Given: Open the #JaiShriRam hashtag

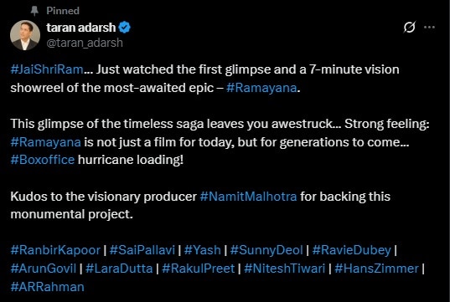Looking at the screenshot, I should coord(47,69).
